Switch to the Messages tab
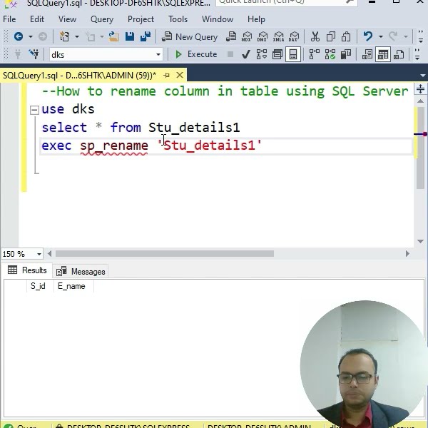The image size is (428, 428). click(81, 271)
